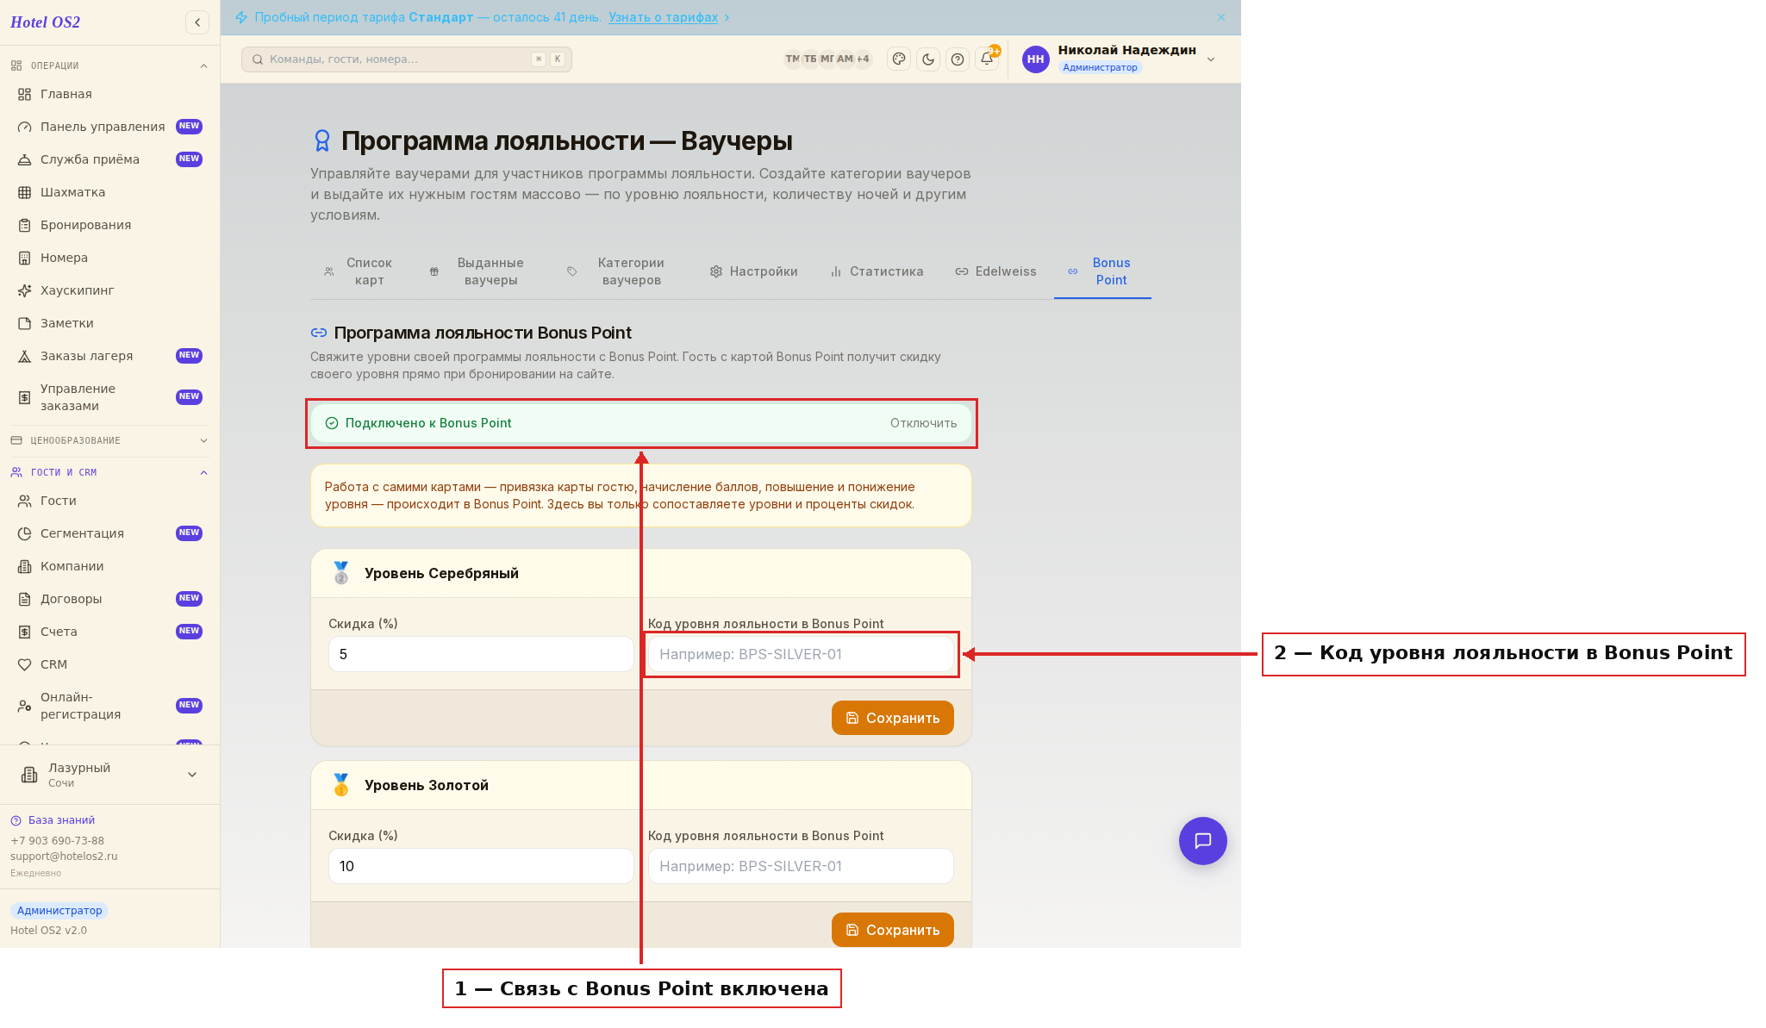Switch to Список карт tab

359,271
